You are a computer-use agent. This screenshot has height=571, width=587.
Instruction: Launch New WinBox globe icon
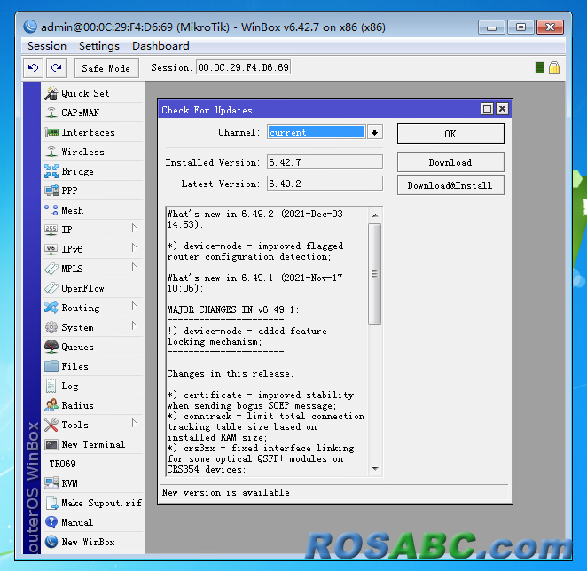point(51,542)
